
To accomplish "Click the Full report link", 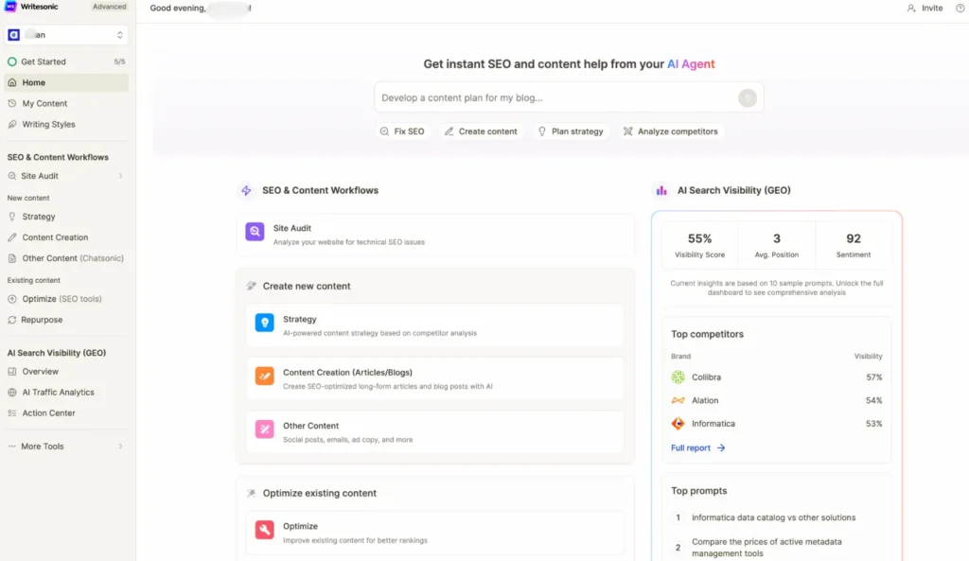I will (697, 447).
